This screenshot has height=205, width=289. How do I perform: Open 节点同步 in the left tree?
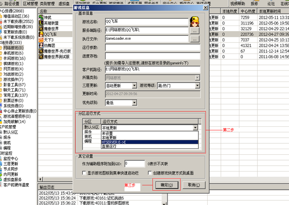click(x=11, y=169)
